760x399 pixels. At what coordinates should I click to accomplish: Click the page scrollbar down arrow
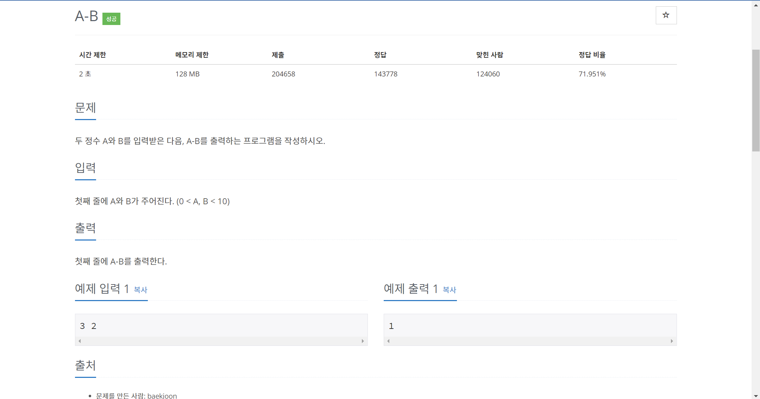coord(755,395)
